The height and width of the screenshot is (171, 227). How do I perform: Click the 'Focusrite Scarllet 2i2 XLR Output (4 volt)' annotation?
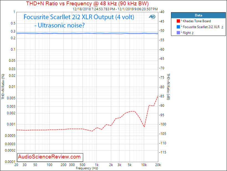pyautogui.click(x=79, y=17)
